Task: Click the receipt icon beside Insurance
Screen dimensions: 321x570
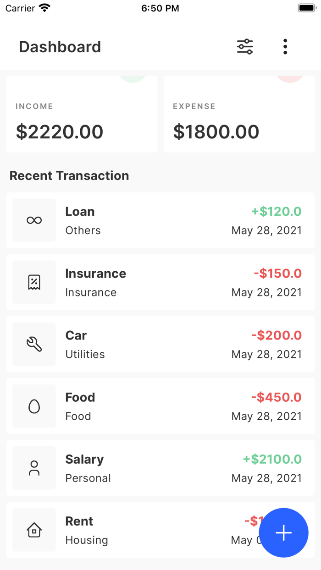Action: coord(34,282)
